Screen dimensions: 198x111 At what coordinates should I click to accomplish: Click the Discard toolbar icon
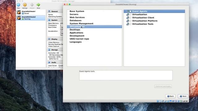pos(32,5)
